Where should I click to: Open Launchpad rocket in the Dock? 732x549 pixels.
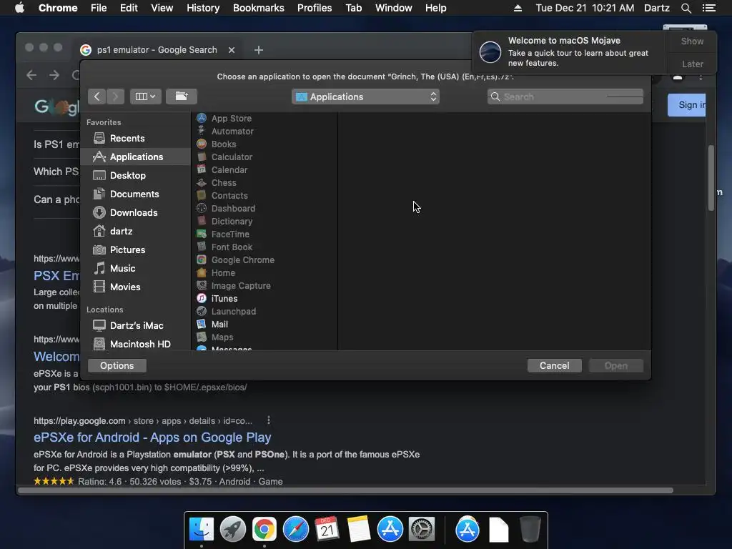click(x=232, y=530)
